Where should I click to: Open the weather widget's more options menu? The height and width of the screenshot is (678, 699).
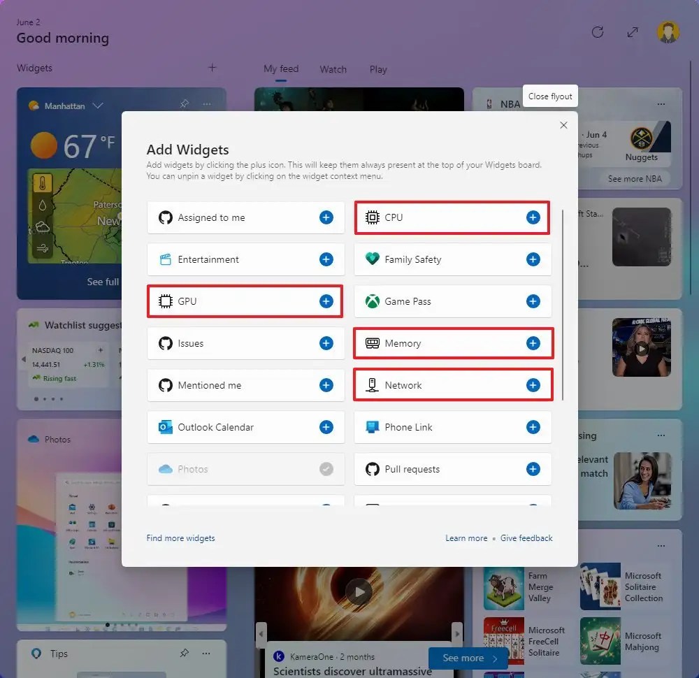point(207,103)
